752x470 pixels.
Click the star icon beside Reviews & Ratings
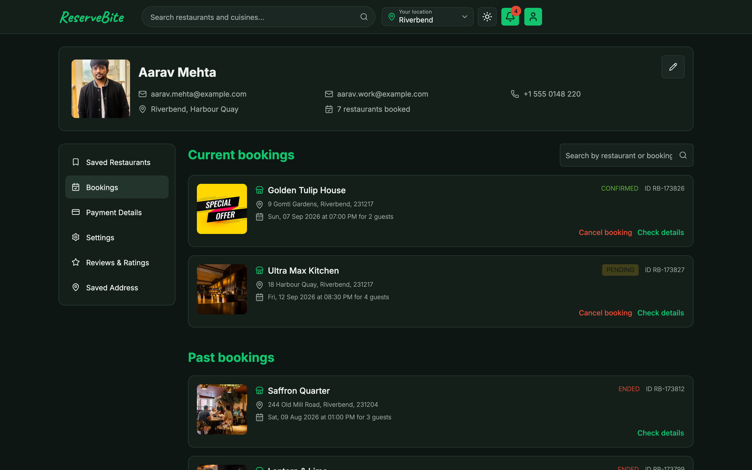(75, 262)
